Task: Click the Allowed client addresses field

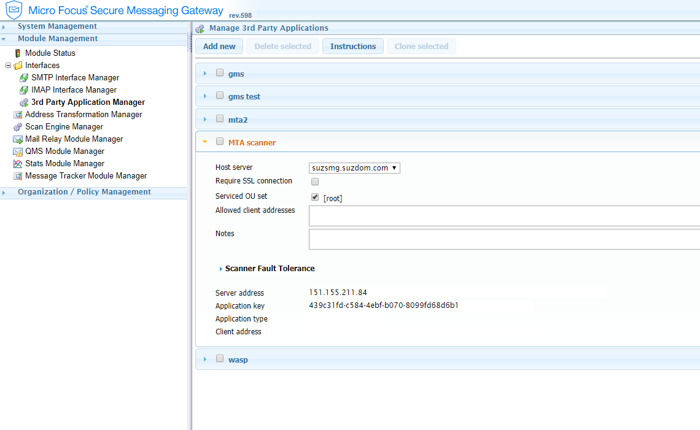Action: pyautogui.click(x=505, y=217)
